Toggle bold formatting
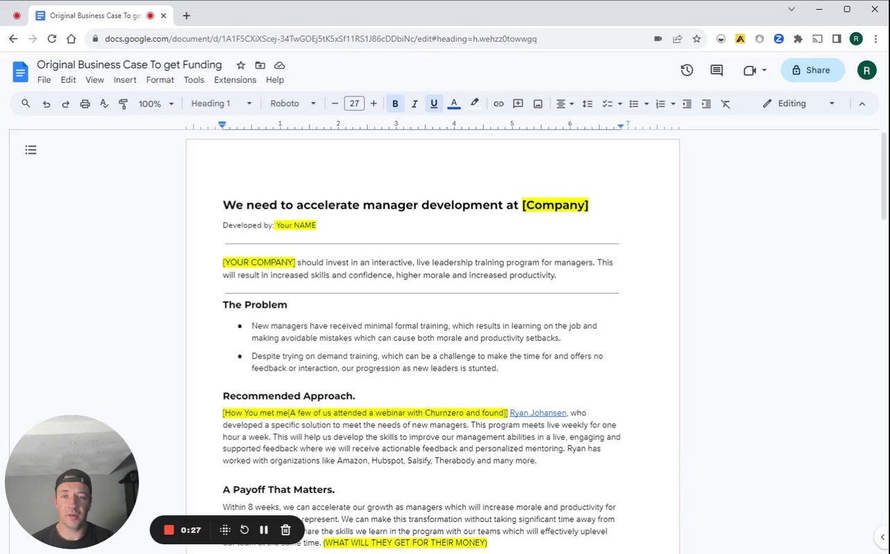 click(395, 104)
